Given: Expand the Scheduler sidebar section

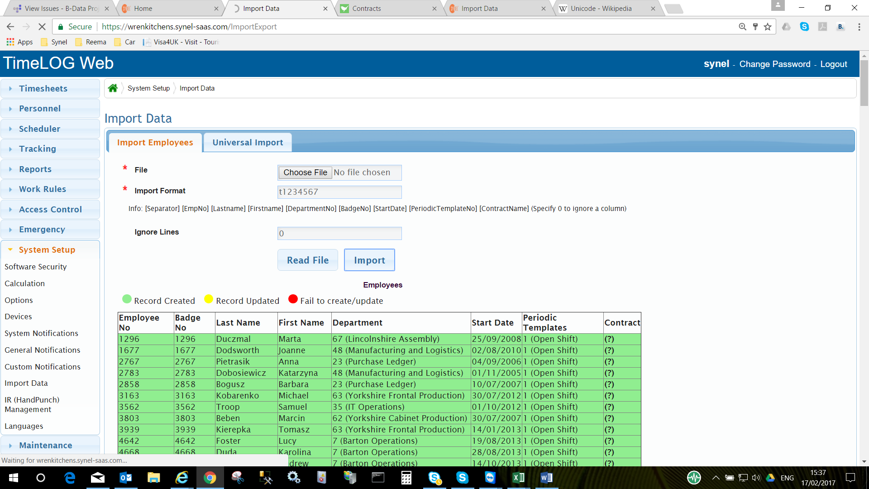Looking at the screenshot, I should tap(50, 129).
